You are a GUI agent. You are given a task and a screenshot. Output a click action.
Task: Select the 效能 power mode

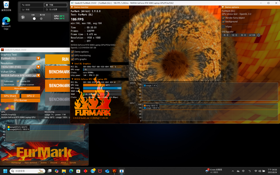point(32,9)
